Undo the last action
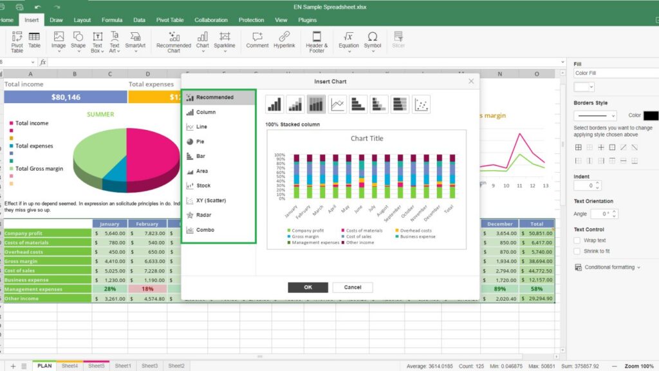659x371 pixels. [x=38, y=7]
